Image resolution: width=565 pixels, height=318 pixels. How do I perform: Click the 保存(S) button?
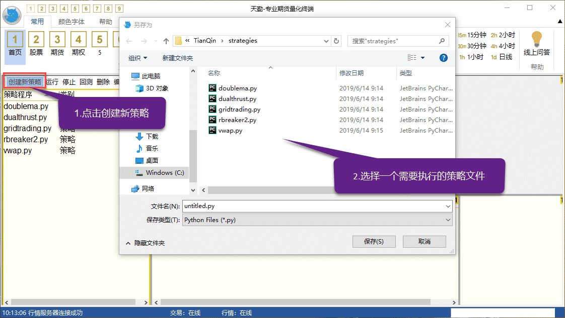374,242
